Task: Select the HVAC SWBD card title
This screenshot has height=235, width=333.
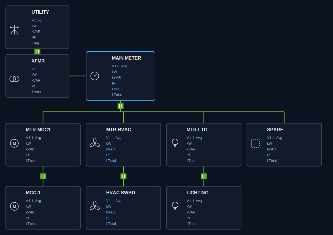Action: click(121, 193)
